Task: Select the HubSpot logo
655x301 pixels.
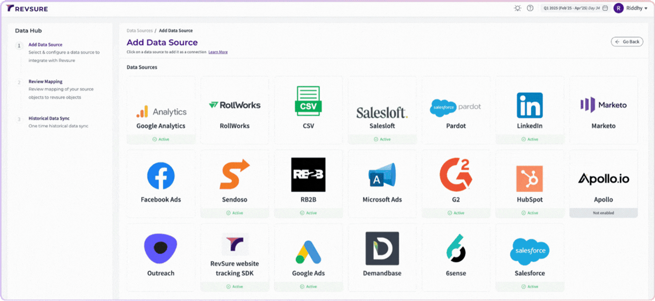Action: [530, 179]
